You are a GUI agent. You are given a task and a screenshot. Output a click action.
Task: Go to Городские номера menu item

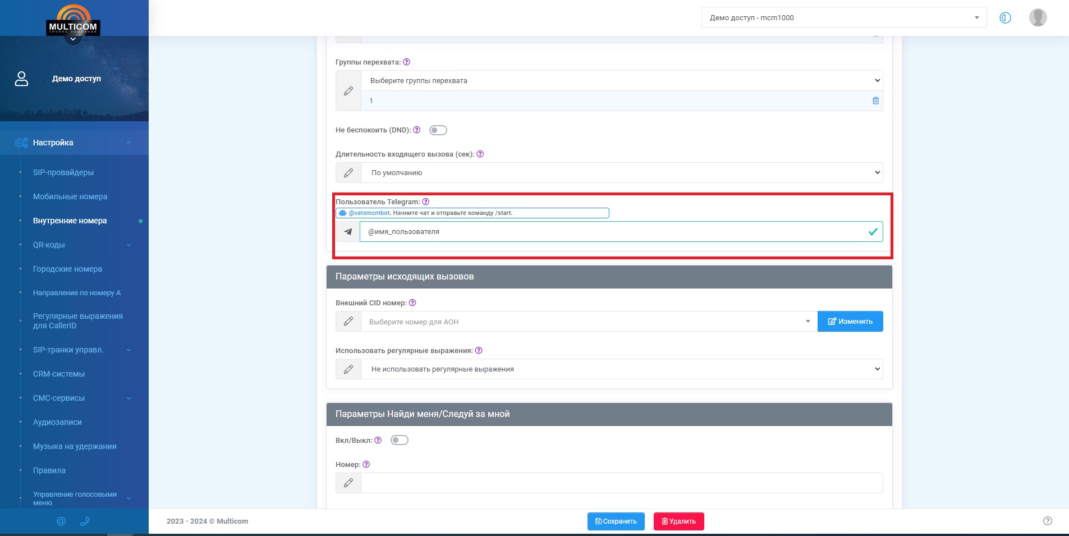[67, 269]
